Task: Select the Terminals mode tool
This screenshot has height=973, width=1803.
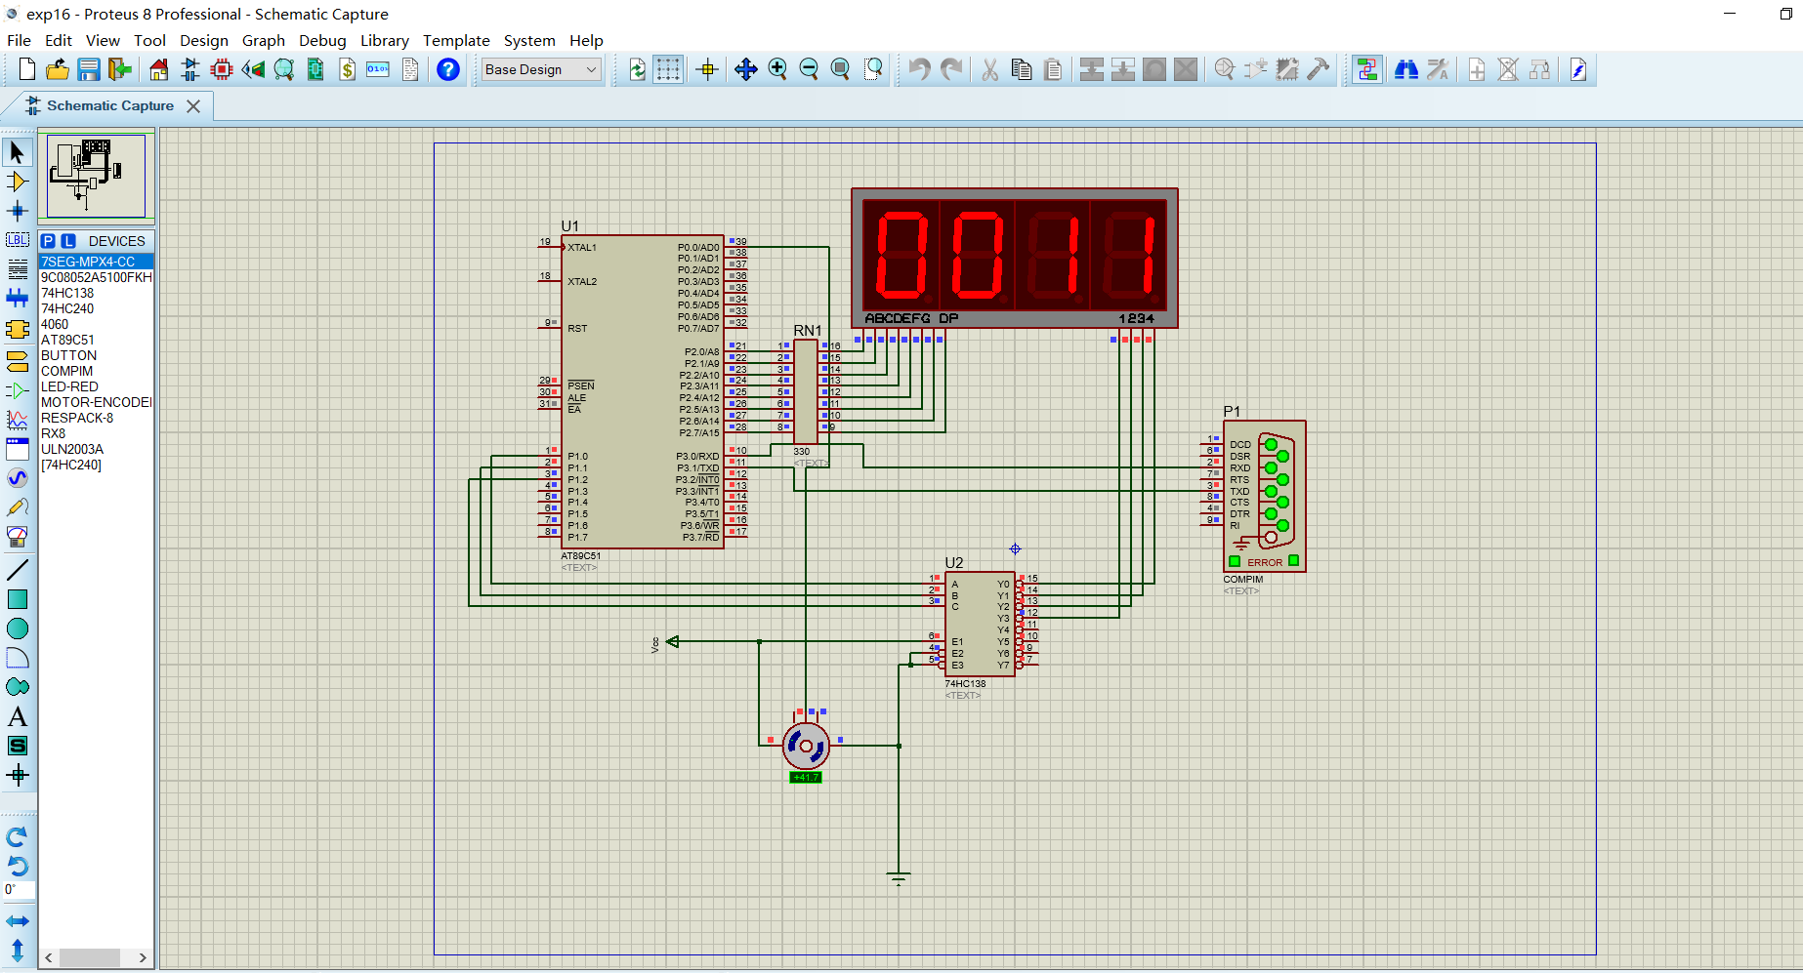Action: coord(18,362)
